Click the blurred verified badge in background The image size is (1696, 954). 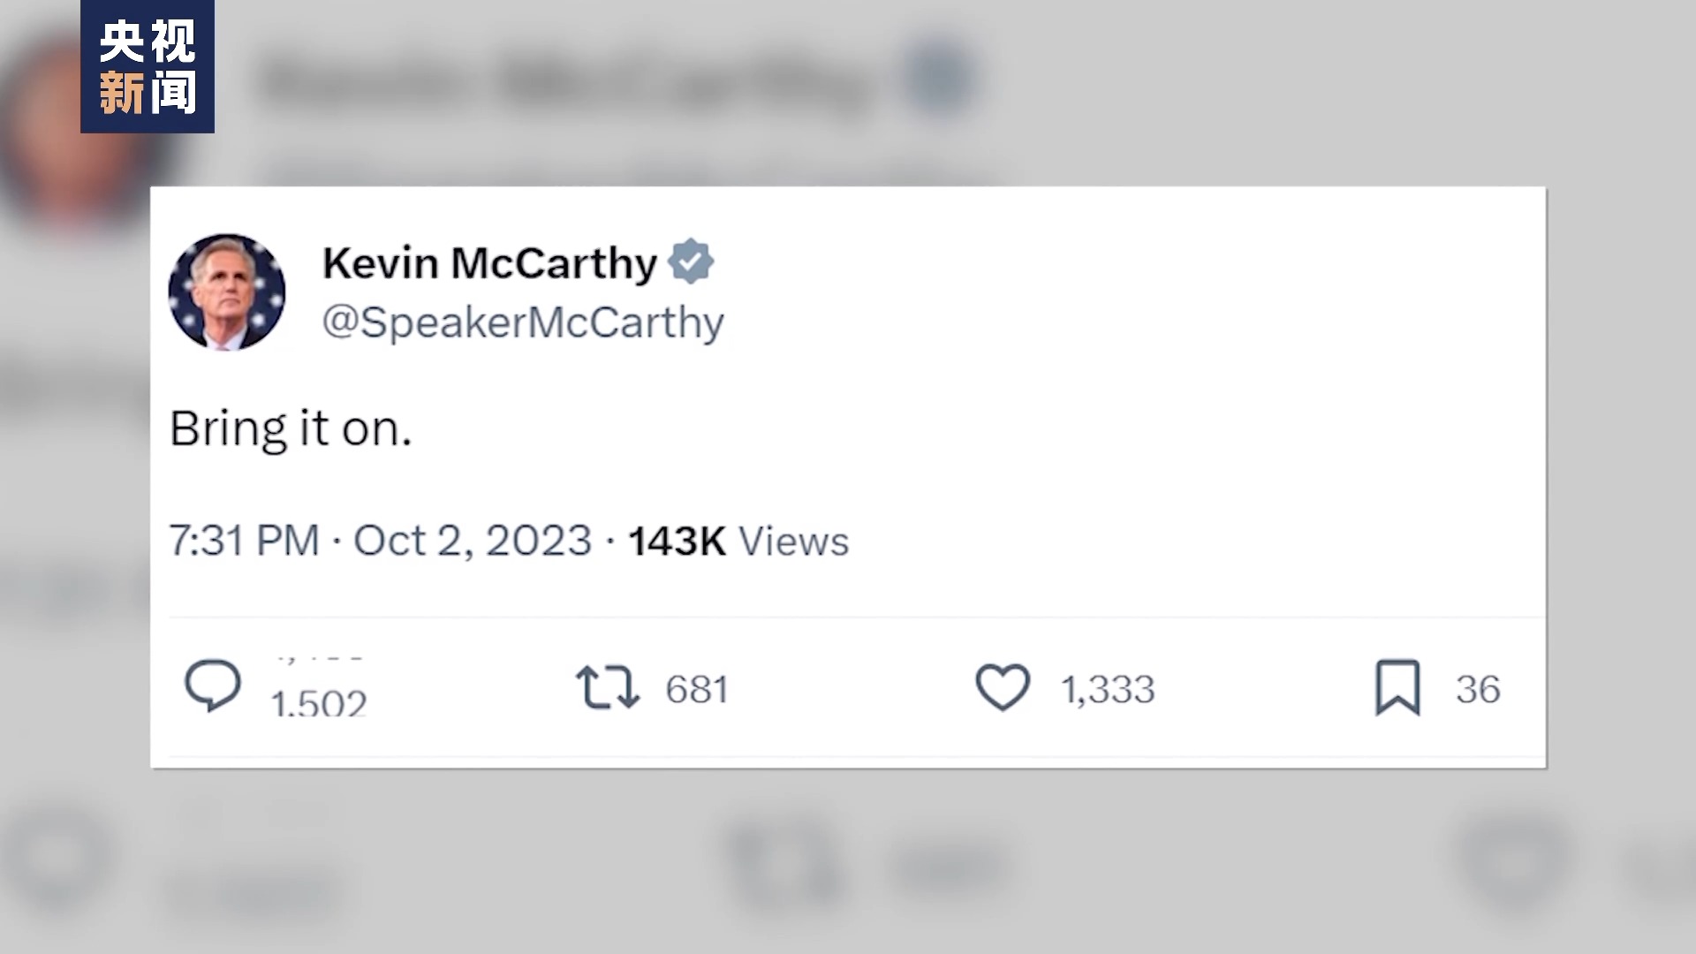point(940,79)
